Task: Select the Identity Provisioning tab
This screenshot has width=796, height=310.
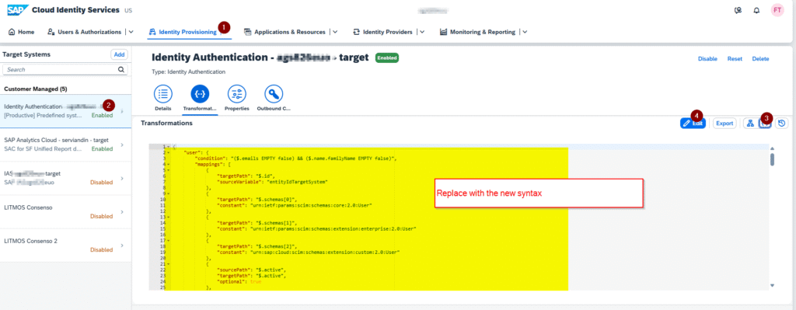Action: [x=183, y=31]
